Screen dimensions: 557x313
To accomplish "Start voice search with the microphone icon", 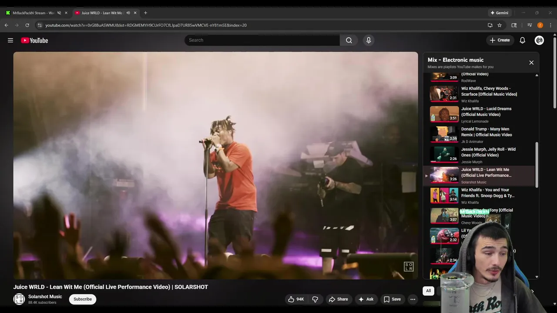I will coord(369,40).
